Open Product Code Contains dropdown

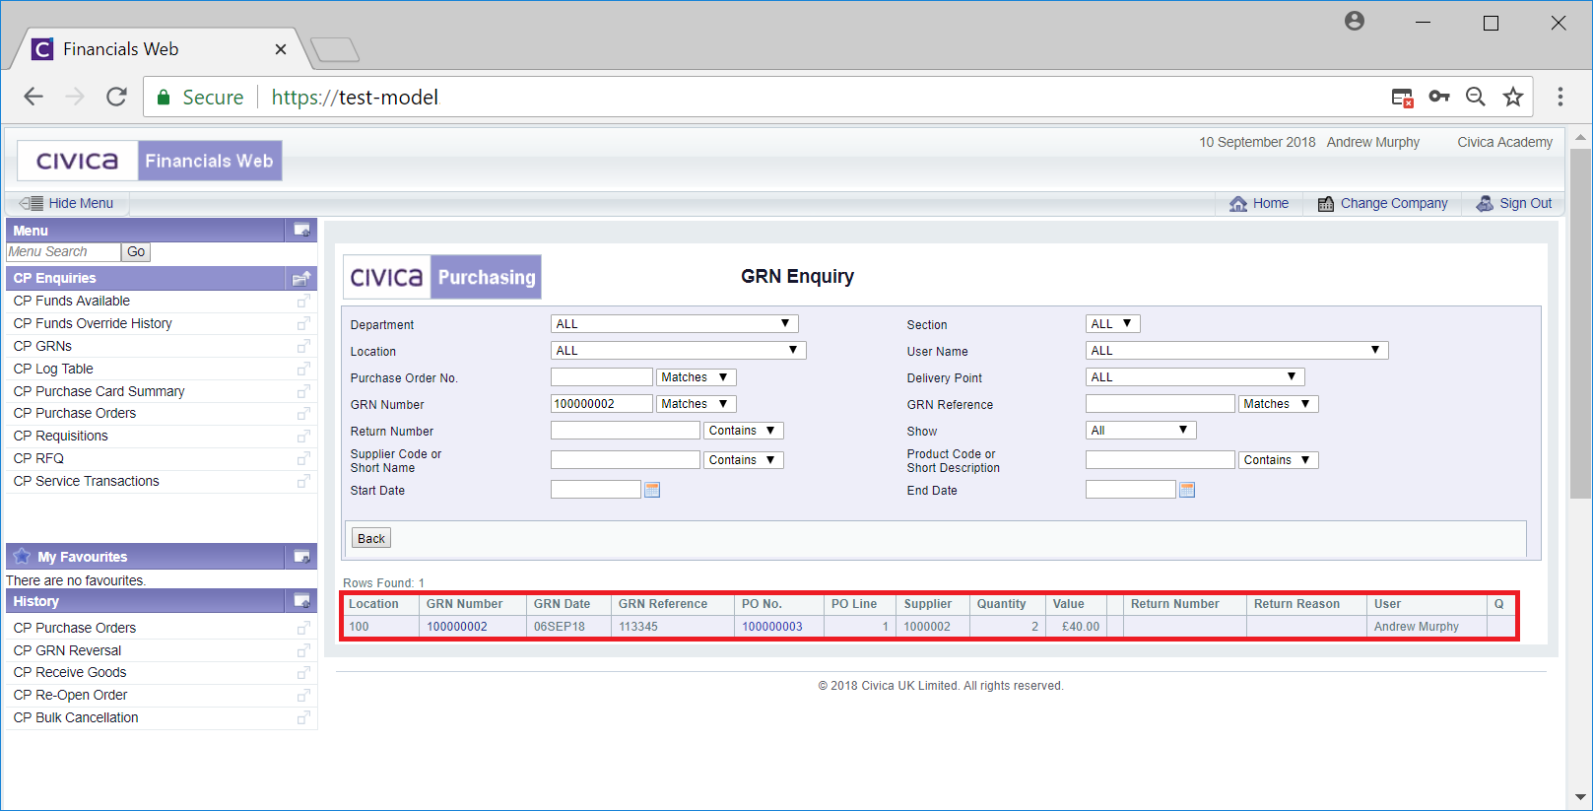coord(1278,460)
